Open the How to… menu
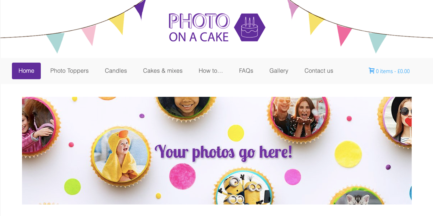Image resolution: width=433 pixels, height=216 pixels. 211,71
